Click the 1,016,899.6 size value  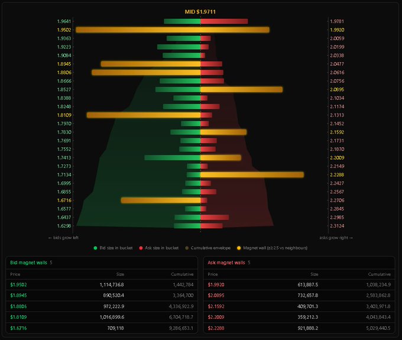click(112, 317)
